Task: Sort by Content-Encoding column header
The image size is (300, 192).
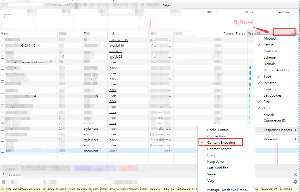Action: click(x=235, y=33)
